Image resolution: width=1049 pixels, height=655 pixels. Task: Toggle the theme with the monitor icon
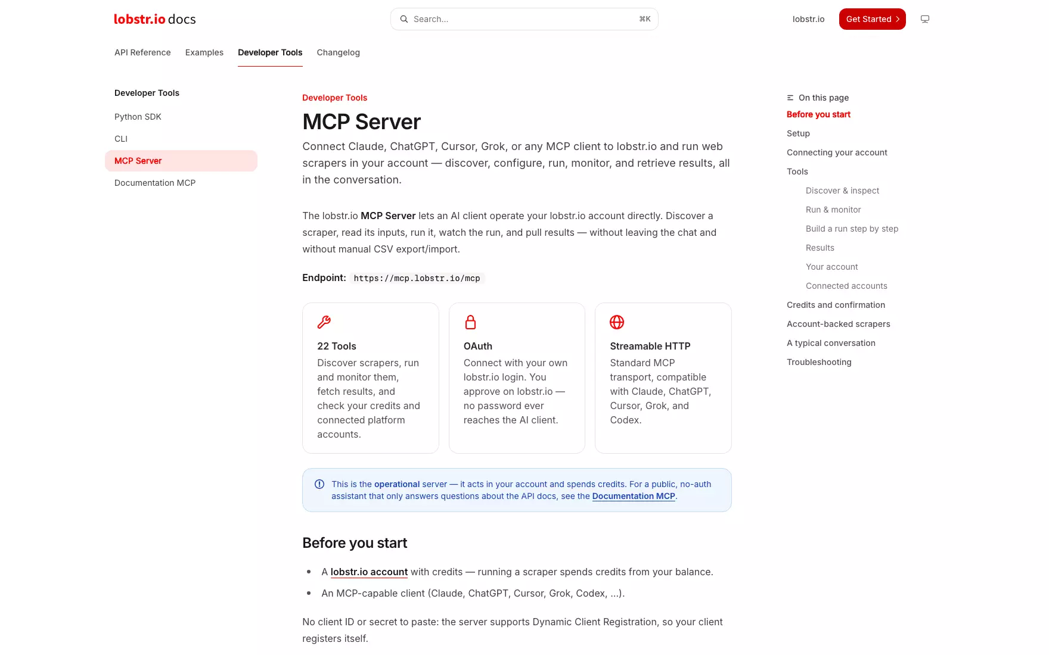pyautogui.click(x=925, y=19)
